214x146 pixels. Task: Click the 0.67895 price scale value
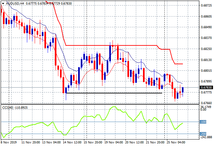click(206, 81)
